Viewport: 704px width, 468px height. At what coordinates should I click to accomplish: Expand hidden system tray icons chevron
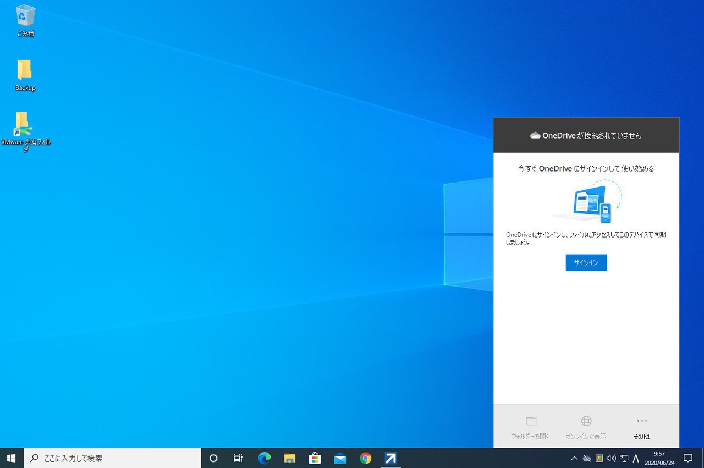(x=574, y=458)
